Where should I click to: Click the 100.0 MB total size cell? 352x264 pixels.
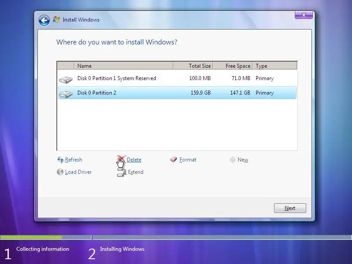200,78
